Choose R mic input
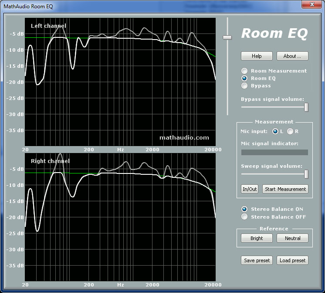Screen dimensions: 325x293 (x=290, y=131)
